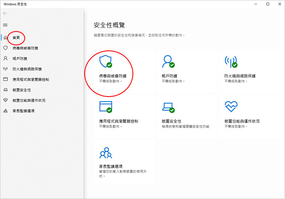This screenshot has height=199, width=285.
Task: Go to 帳戶防護 in the sidebar
Action: pos(20,58)
